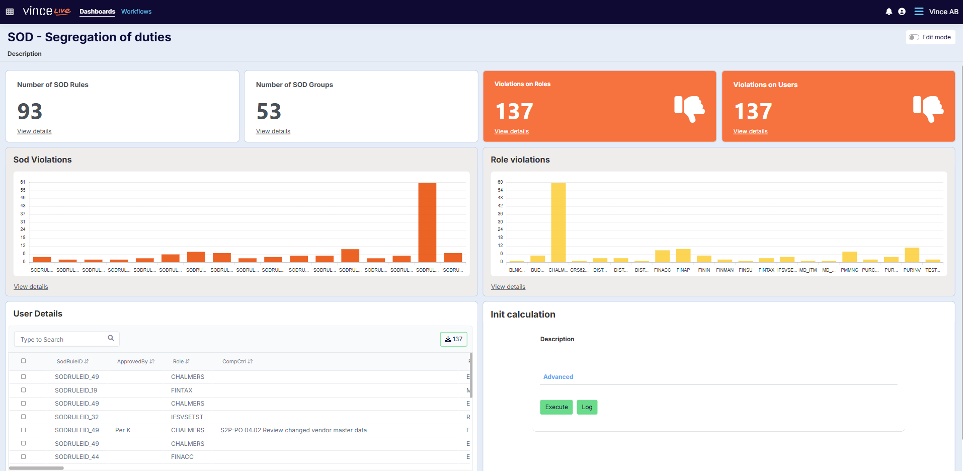Open the apps grid menu icon
Screen dimensions: 963x471
pyautogui.click(x=10, y=12)
